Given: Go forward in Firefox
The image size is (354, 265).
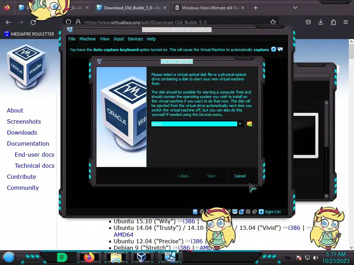Looking at the screenshot, I should (x=21, y=22).
